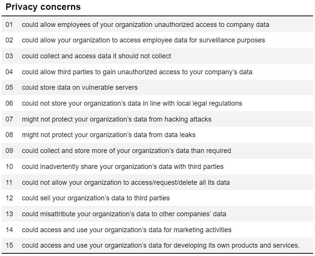Click row 03 on collecting data it should not
Image resolution: width=315 pixels, height=256 pixels.
(157, 56)
